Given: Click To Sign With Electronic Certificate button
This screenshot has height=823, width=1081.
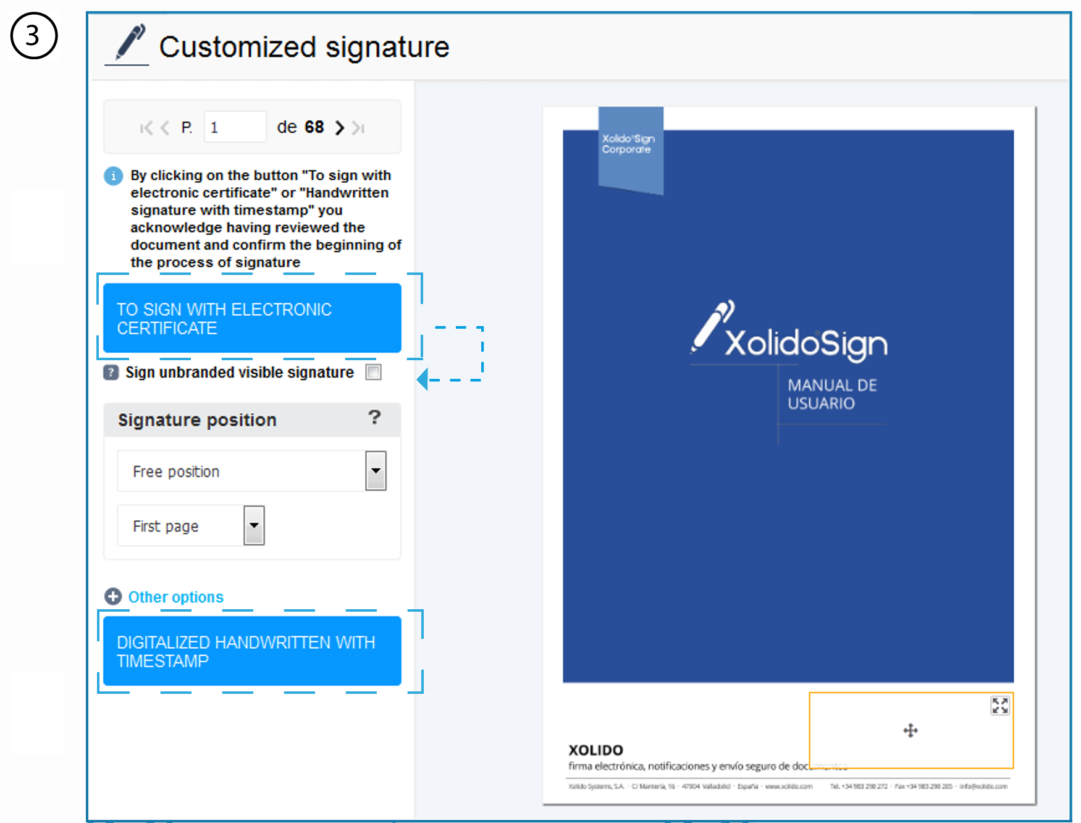Looking at the screenshot, I should [x=252, y=318].
